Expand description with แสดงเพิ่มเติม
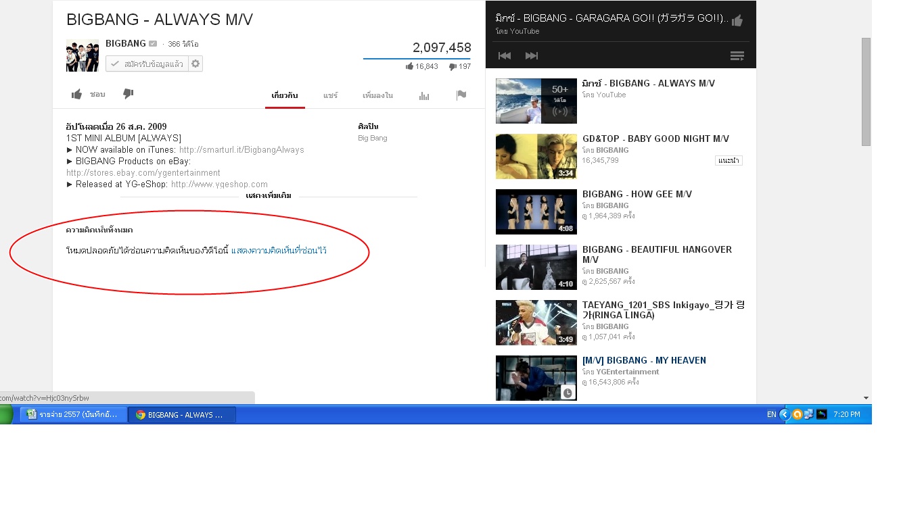This screenshot has width=924, height=519. (x=269, y=196)
